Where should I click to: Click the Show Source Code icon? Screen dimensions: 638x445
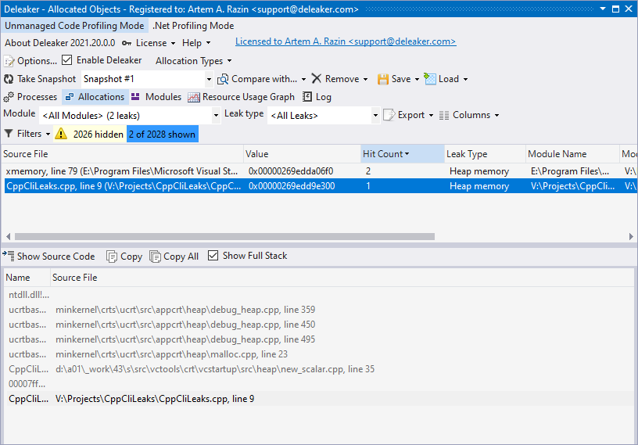8,256
